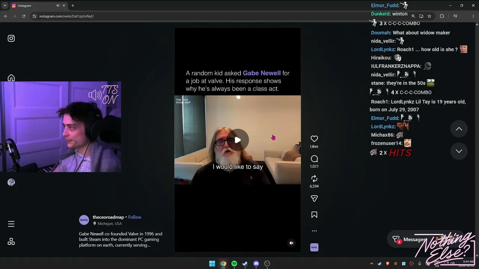Toggle the reel's sound

[x=292, y=243]
